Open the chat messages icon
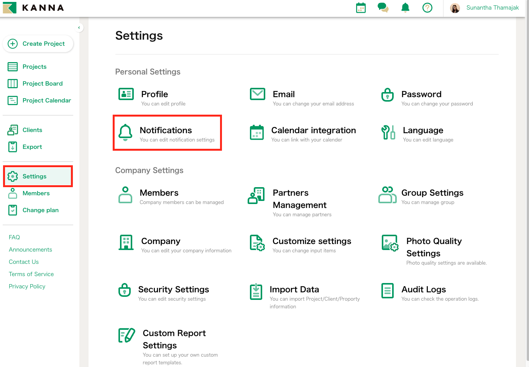Image resolution: width=529 pixels, height=367 pixels. [x=383, y=7]
